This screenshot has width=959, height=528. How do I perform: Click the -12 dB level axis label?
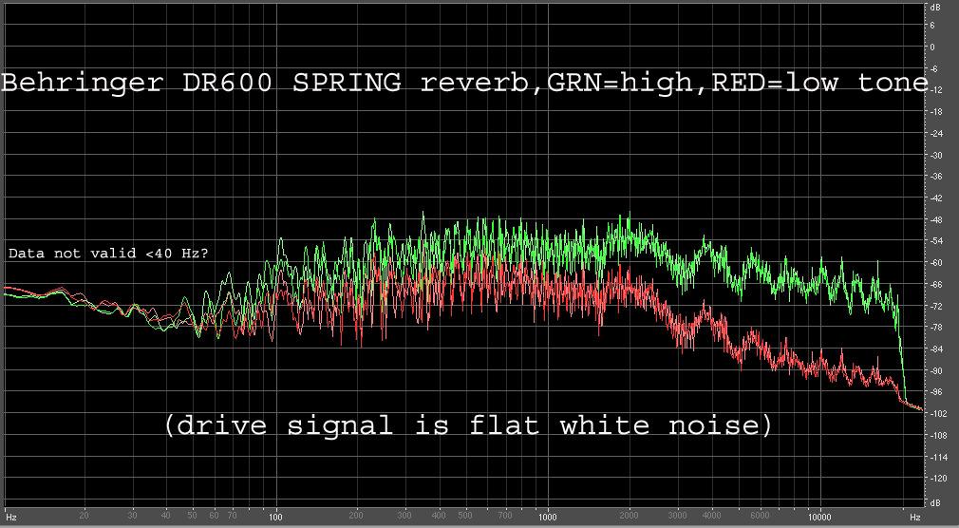(x=936, y=90)
